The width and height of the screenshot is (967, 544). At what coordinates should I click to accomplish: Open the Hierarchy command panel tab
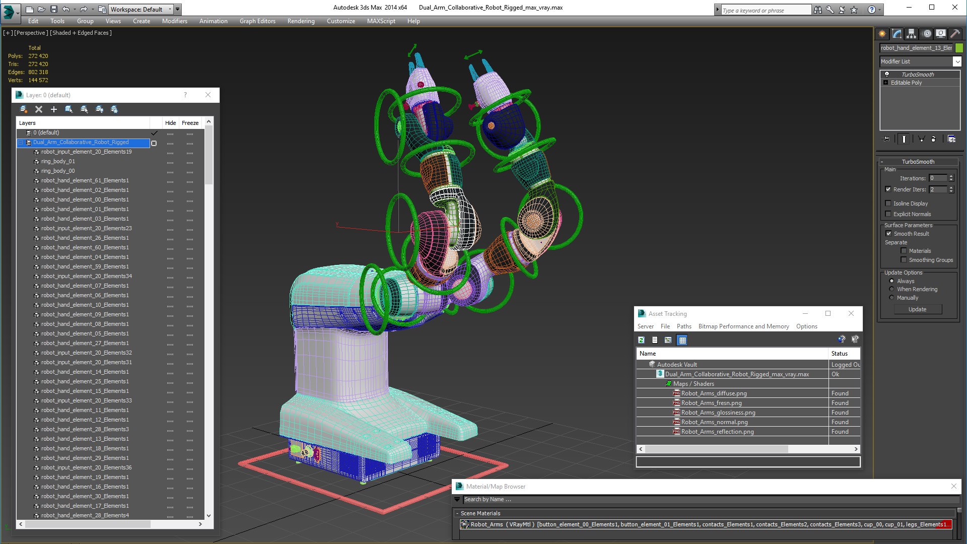(911, 34)
